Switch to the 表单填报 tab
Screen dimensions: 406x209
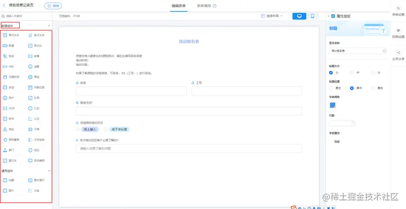coord(207,6)
